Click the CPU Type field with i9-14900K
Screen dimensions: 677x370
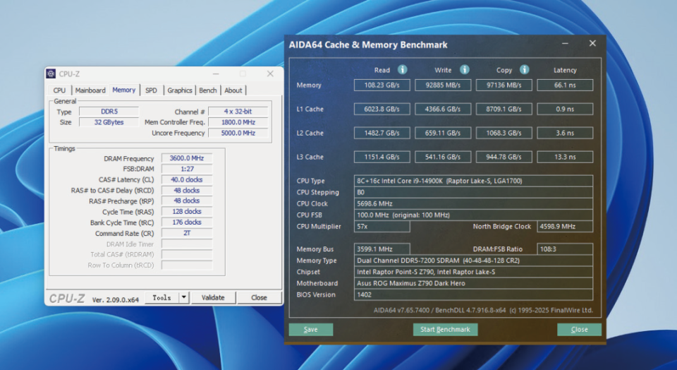coord(473,181)
